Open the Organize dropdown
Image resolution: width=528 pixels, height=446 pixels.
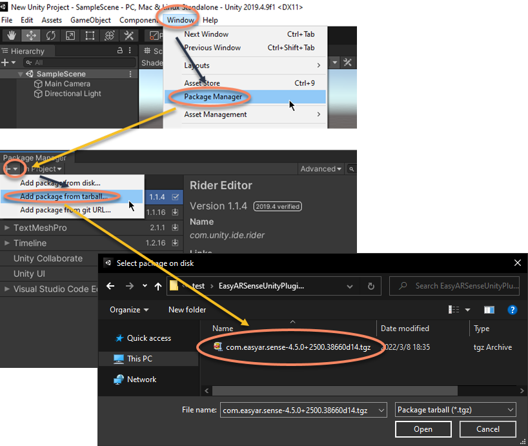129,310
